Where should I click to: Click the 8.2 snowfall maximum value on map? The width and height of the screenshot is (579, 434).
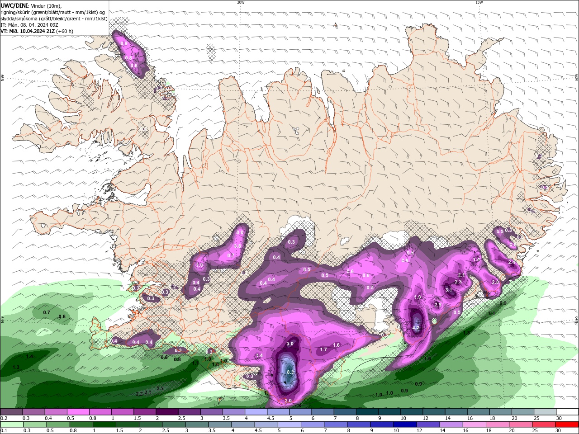pyautogui.click(x=290, y=372)
